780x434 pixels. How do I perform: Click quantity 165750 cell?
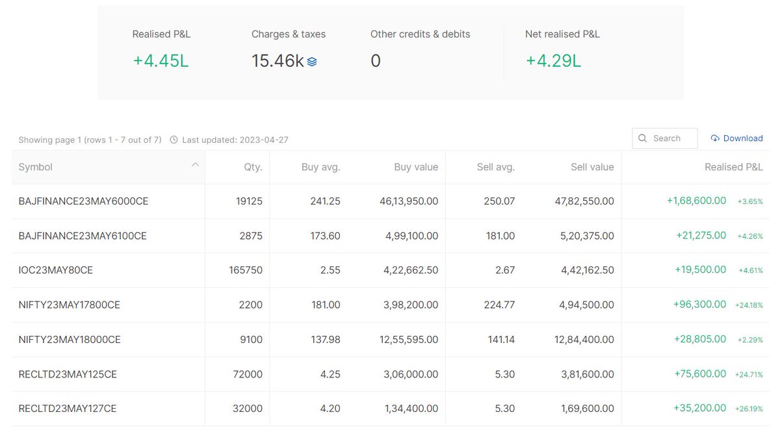coord(246,270)
